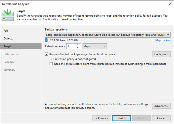Open GFS Configure button

[x=161, y=54]
